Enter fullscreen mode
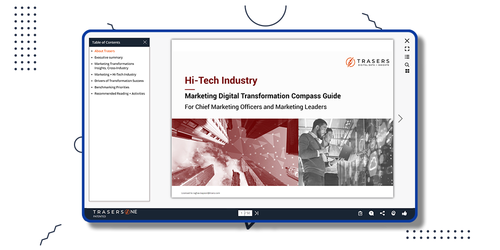 pos(407,49)
